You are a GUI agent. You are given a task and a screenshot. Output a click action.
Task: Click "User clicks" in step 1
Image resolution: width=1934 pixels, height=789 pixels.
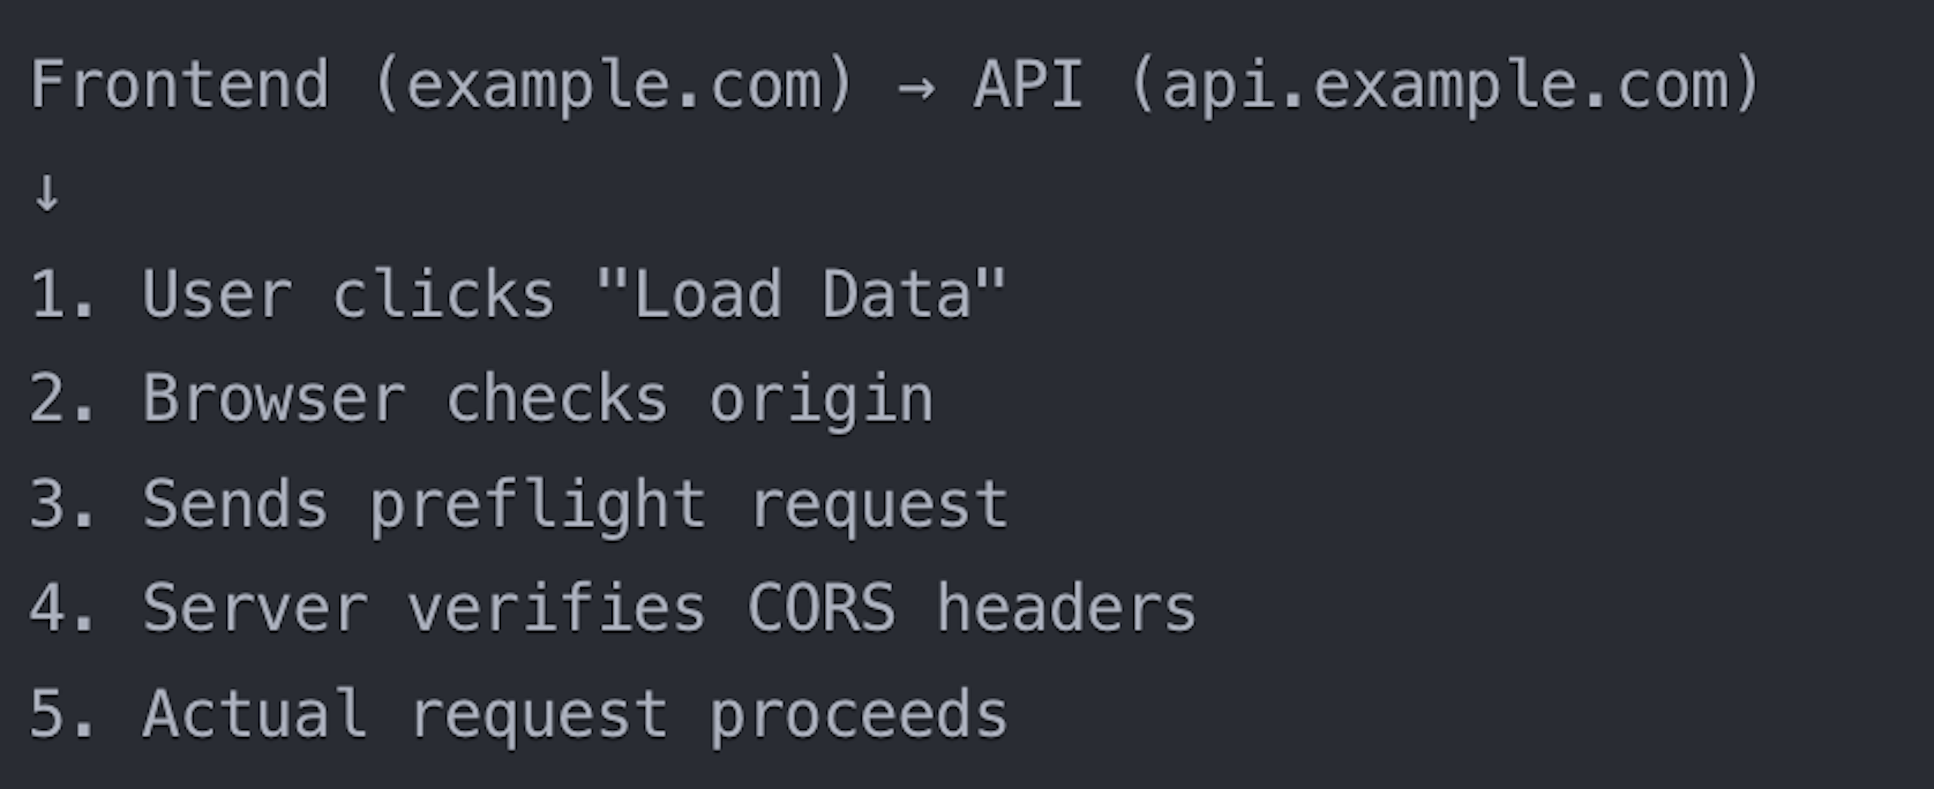click(348, 294)
